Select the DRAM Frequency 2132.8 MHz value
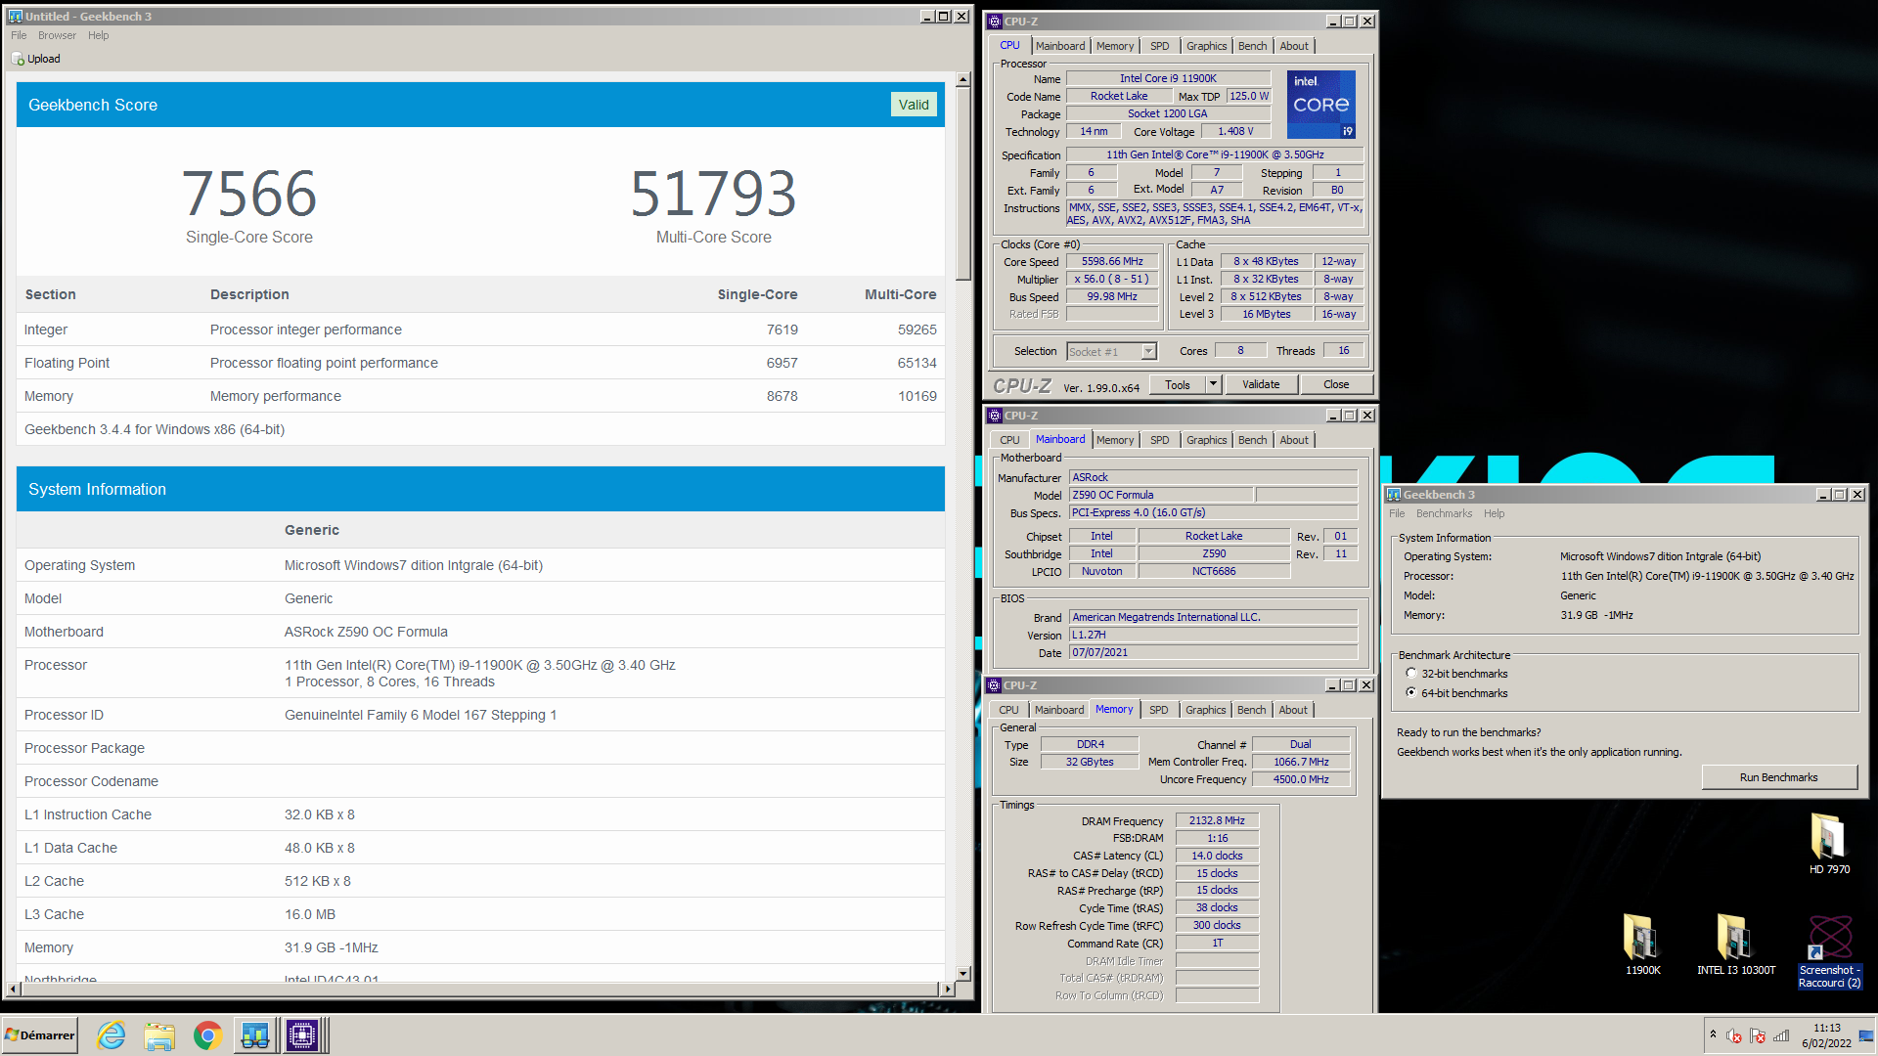1878x1056 pixels. [x=1217, y=820]
